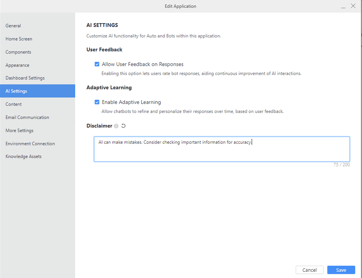Screen dimensions: 362x278
Task: Select the Components sidebar item
Action: click(x=18, y=52)
